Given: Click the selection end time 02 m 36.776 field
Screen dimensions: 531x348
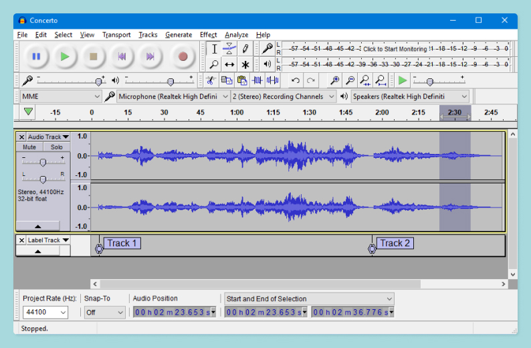Looking at the screenshot, I should tap(353, 313).
